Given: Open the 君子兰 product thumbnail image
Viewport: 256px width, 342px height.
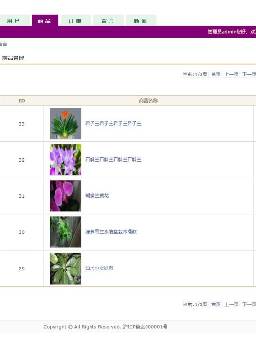Looking at the screenshot, I should [x=65, y=124].
